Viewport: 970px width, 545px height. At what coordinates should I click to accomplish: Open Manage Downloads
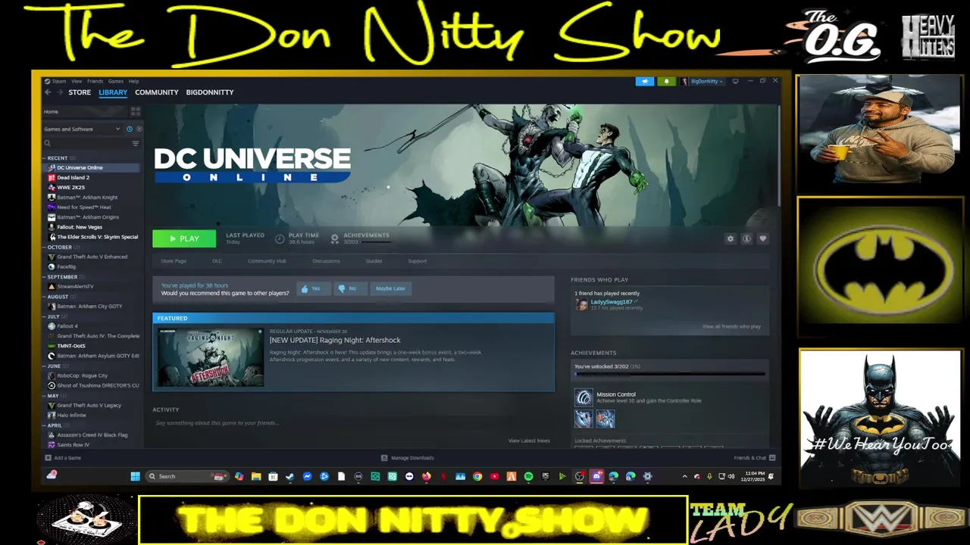tap(408, 458)
